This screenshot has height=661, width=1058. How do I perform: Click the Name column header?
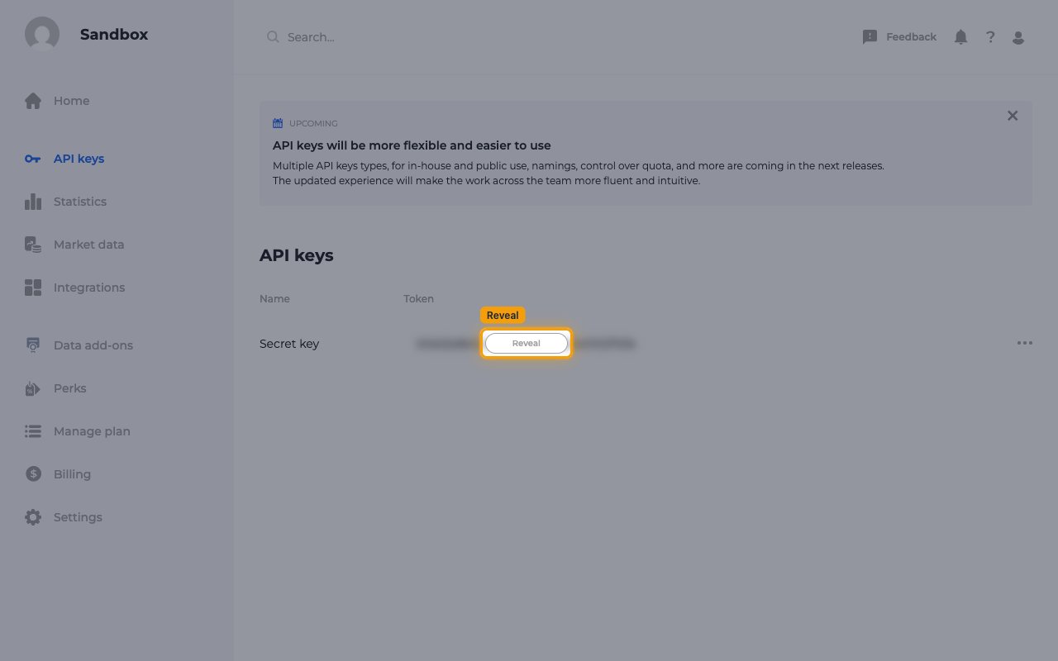(x=274, y=298)
